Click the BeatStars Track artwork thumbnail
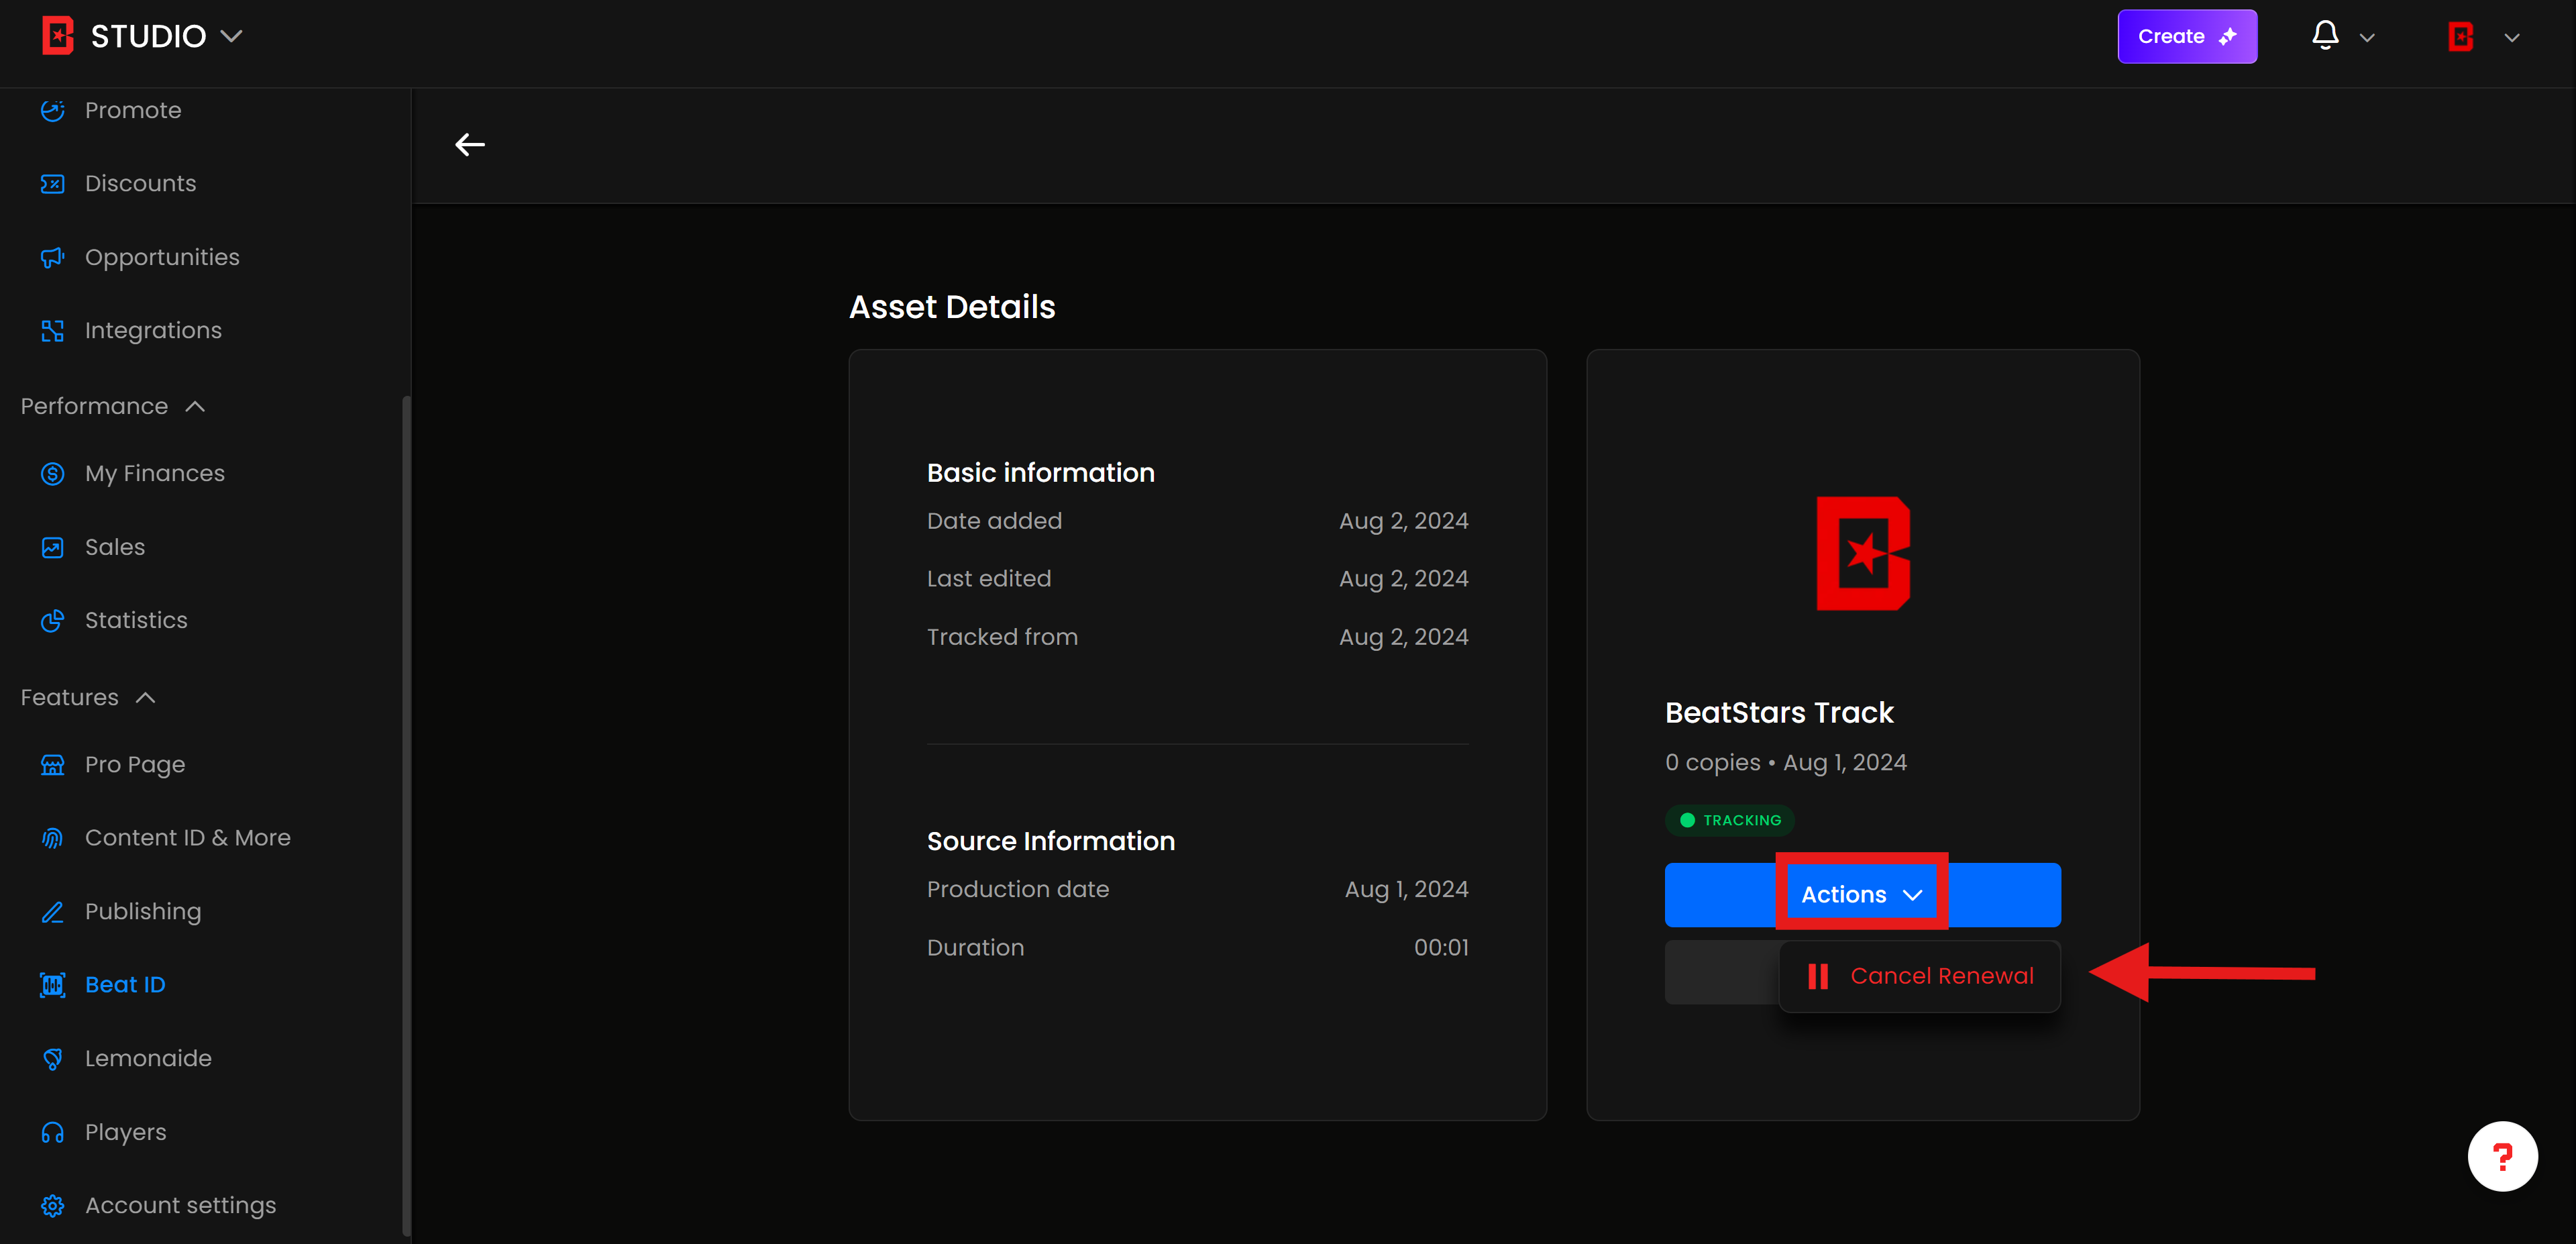The height and width of the screenshot is (1244, 2576). pos(1863,554)
